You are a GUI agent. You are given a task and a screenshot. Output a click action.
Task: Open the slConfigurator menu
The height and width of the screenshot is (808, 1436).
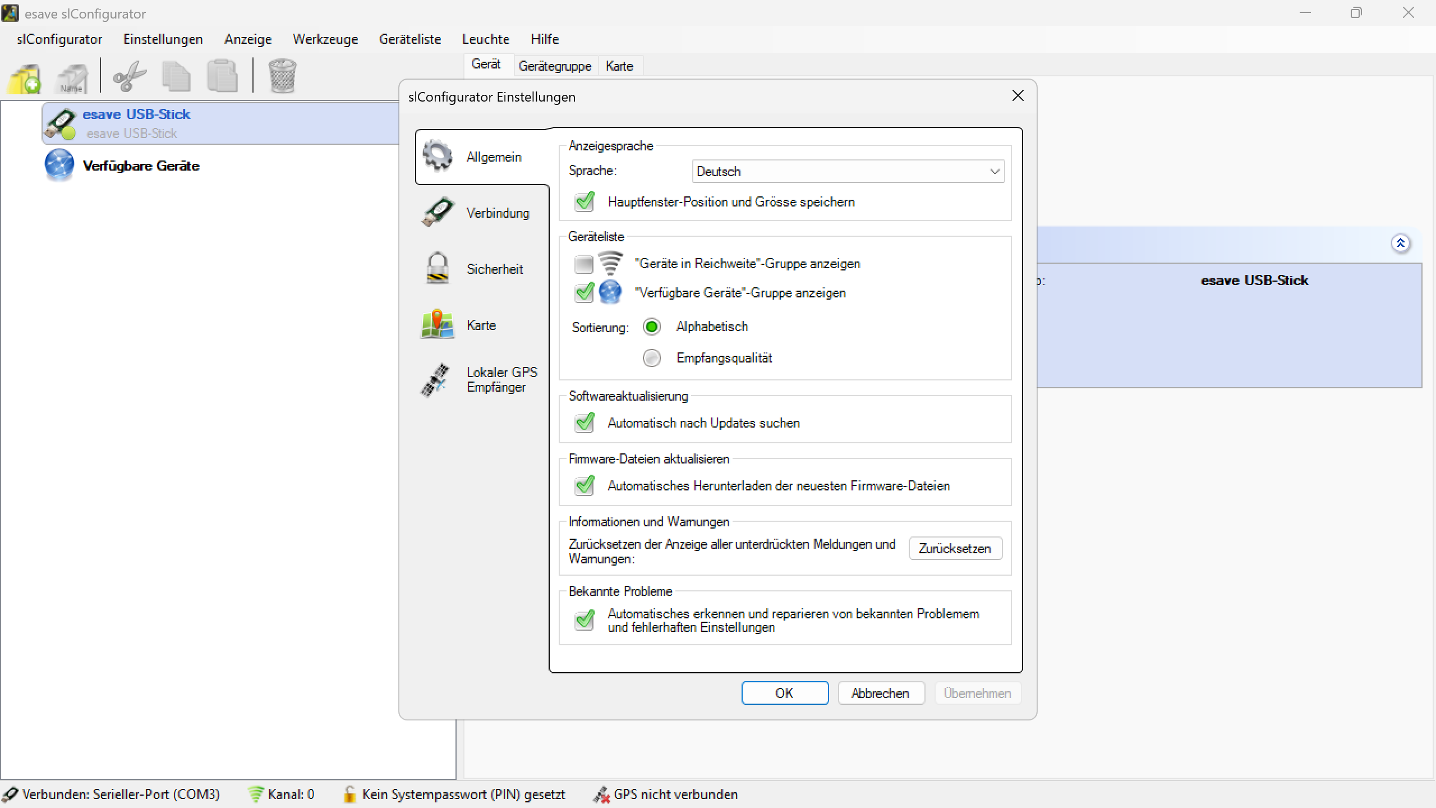(59, 39)
